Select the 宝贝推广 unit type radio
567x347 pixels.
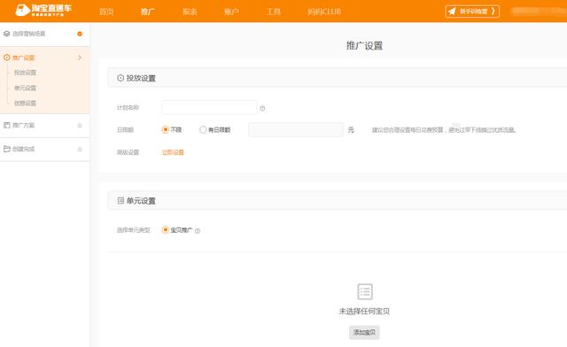166,230
